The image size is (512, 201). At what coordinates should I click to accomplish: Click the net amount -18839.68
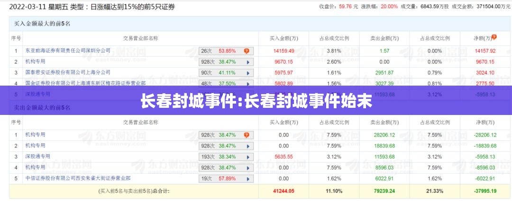pyautogui.click(x=485, y=146)
